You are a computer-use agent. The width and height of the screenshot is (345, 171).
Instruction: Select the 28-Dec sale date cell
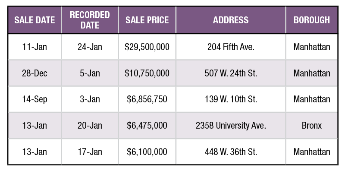click(x=34, y=73)
